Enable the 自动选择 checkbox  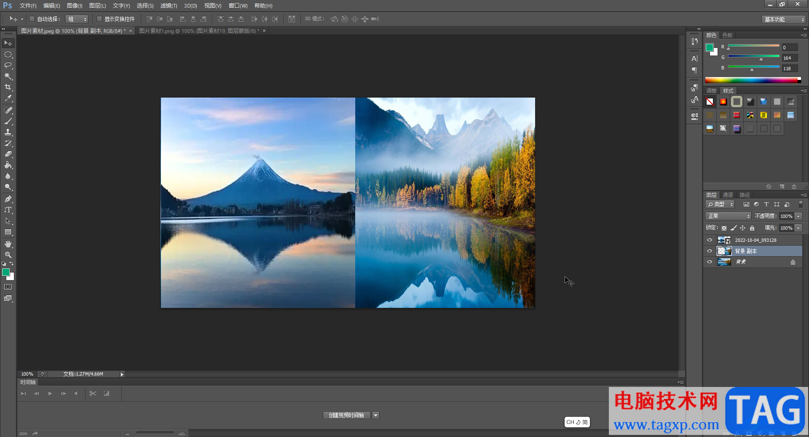pyautogui.click(x=32, y=19)
